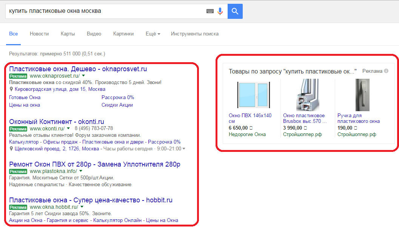Click the Товары по запросу shopping block heading
The width and height of the screenshot is (399, 228).
click(x=293, y=72)
